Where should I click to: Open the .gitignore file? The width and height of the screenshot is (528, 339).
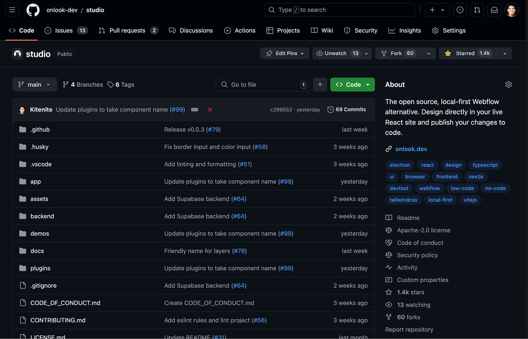pos(44,285)
